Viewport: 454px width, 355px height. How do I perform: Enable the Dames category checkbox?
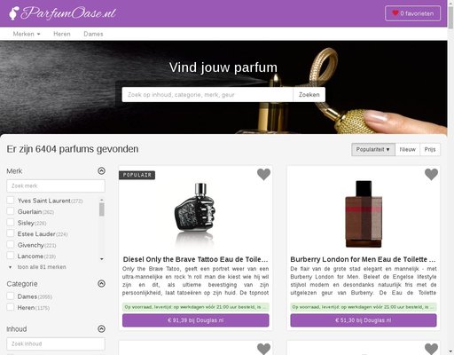[11, 296]
